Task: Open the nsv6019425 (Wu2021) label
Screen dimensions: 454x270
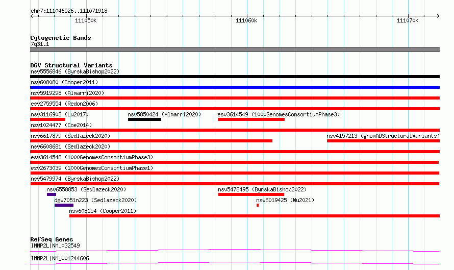Action: point(285,200)
